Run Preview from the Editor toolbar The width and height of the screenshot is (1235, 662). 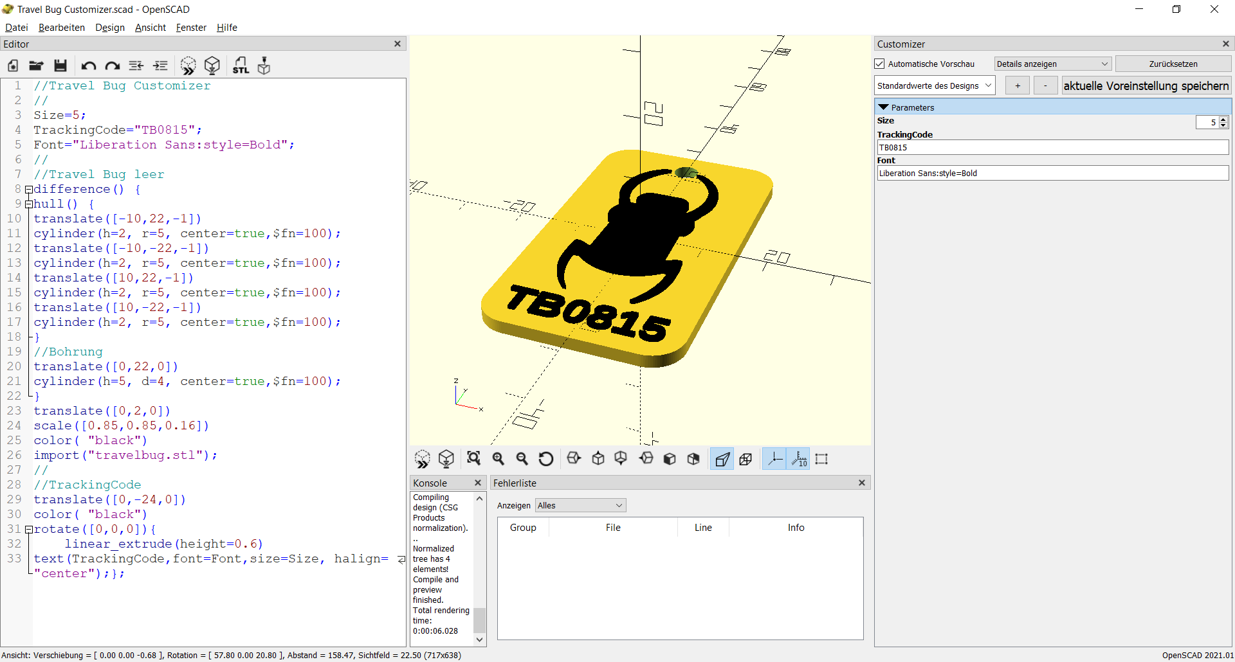point(188,66)
